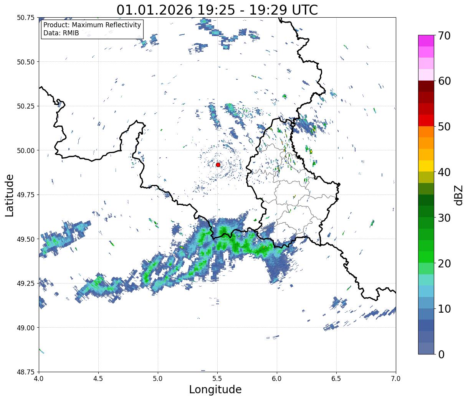Click the colorbar tick label 10
Viewport: 468px width, 399px height.
(x=444, y=309)
